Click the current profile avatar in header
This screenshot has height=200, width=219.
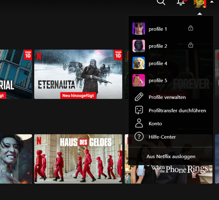[200, 3]
